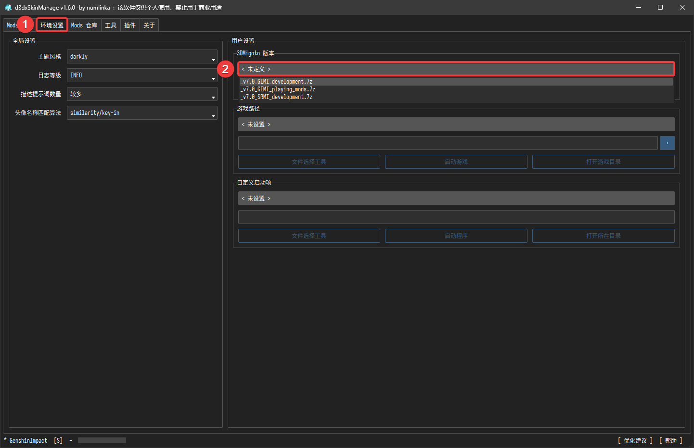Open the 游戏路径 未设置 selector
This screenshot has height=448, width=694.
point(456,124)
